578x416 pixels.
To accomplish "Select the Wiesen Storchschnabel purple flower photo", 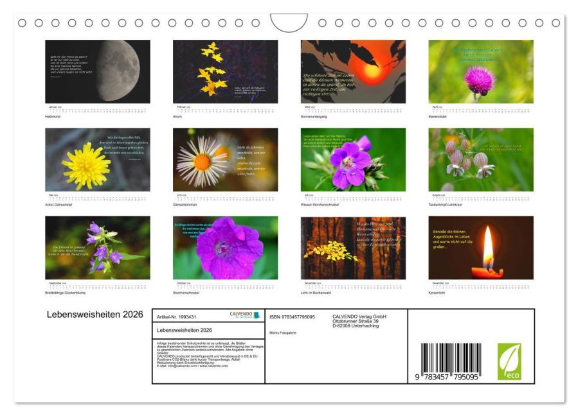I will pos(353,159).
